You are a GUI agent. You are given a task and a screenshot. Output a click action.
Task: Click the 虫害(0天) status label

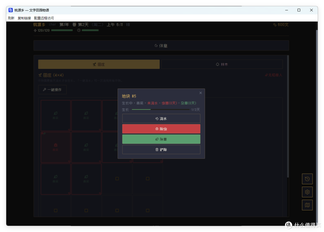[x=169, y=103]
